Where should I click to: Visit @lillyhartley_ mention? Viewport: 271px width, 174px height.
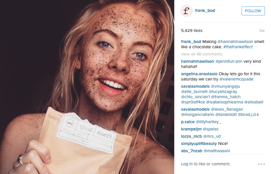click(209, 122)
